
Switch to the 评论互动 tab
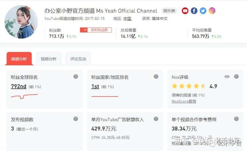tap(78, 59)
